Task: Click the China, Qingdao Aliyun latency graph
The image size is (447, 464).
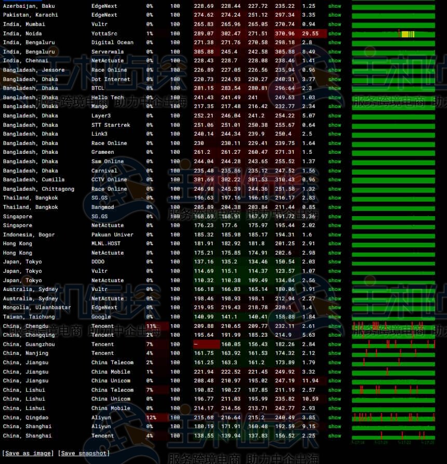Action: click(393, 418)
